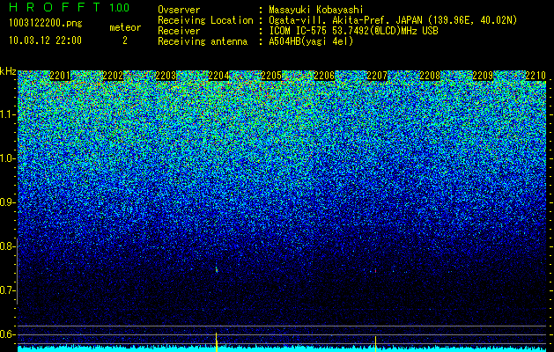The image size is (554, 352).
Task: Click the 0.7 kHz axis label
Action: tap(7, 290)
